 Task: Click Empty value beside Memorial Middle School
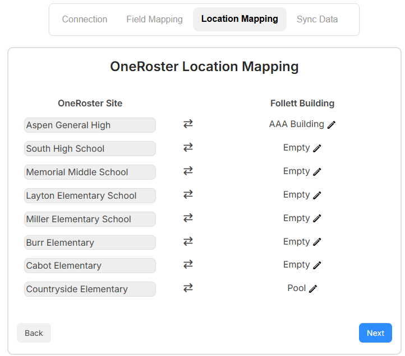(297, 171)
